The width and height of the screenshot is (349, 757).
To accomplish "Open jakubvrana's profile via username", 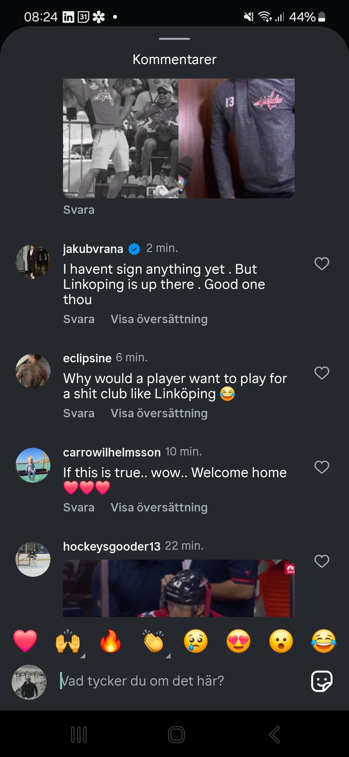I will click(x=93, y=249).
